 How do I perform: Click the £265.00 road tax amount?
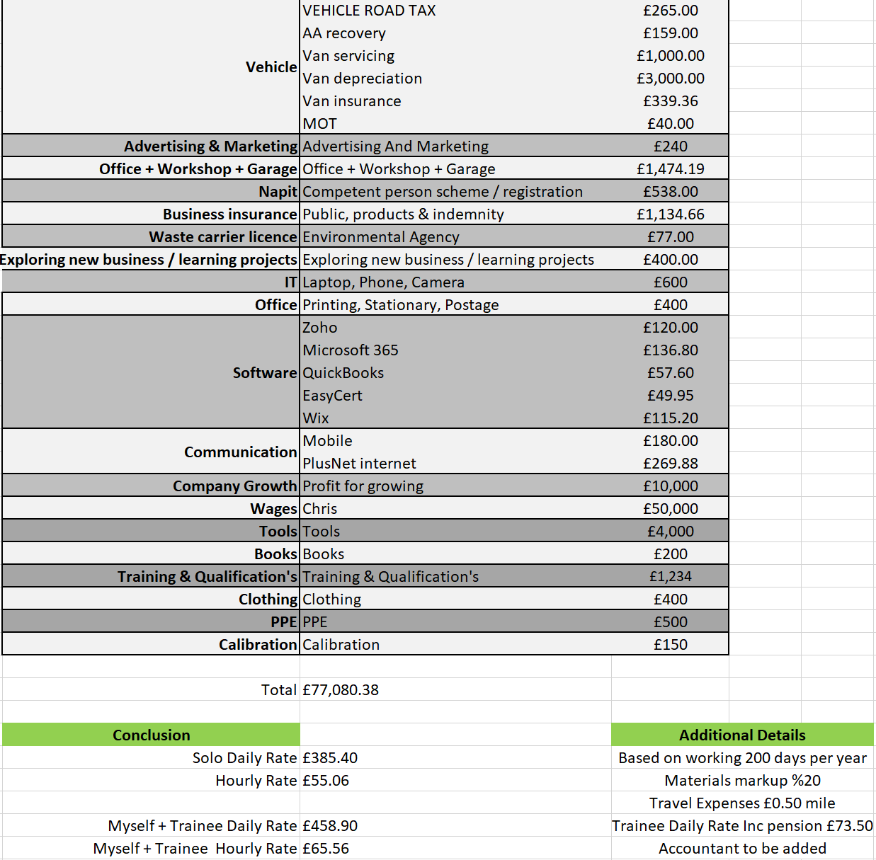pos(671,11)
